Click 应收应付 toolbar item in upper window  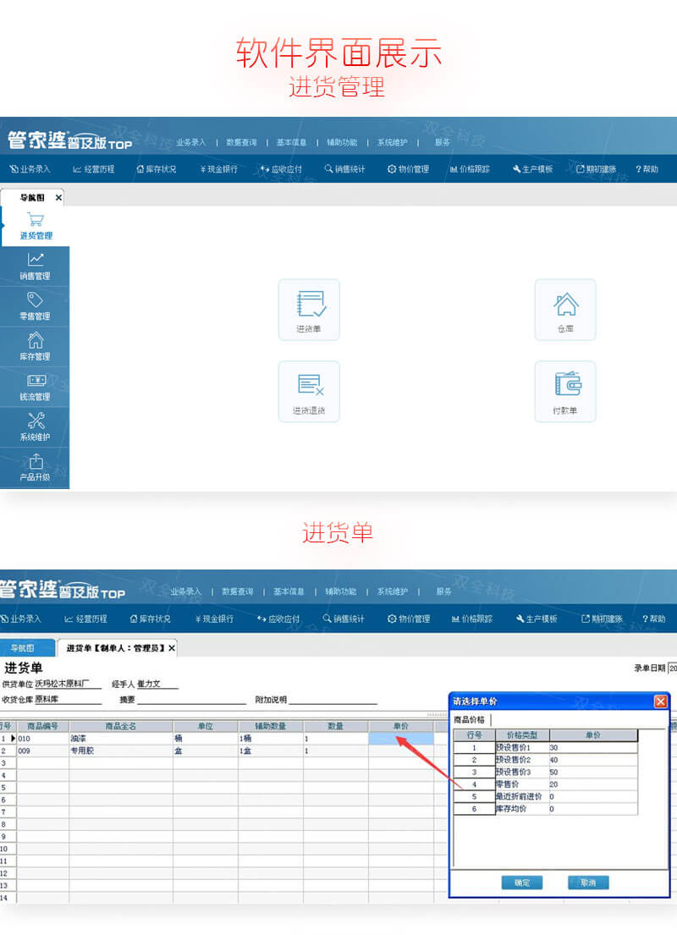coord(281,169)
